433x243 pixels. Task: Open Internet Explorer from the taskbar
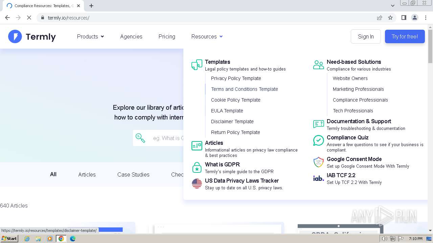coord(27,239)
